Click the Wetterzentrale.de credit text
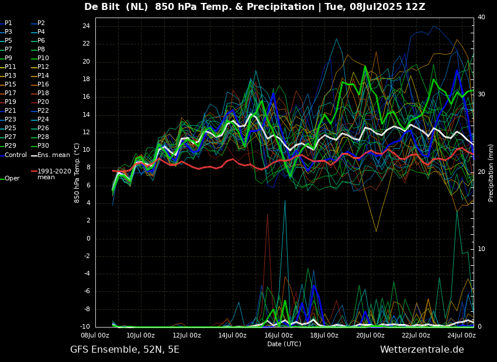 tap(422, 350)
